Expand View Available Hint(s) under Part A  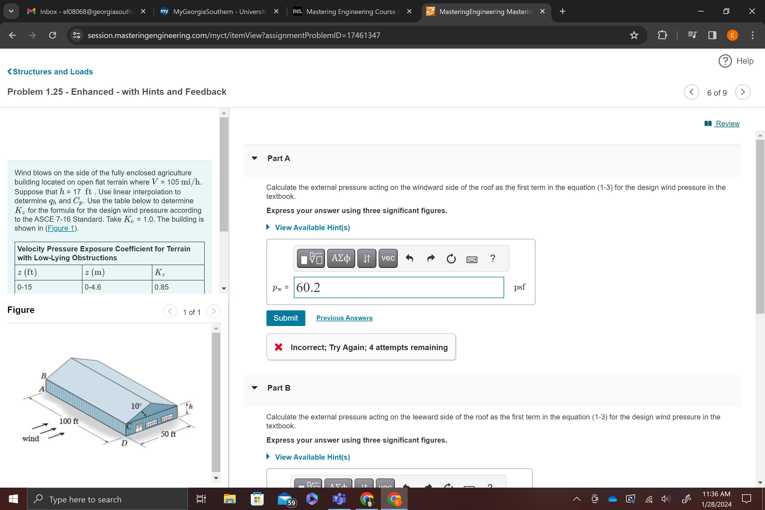tap(312, 228)
